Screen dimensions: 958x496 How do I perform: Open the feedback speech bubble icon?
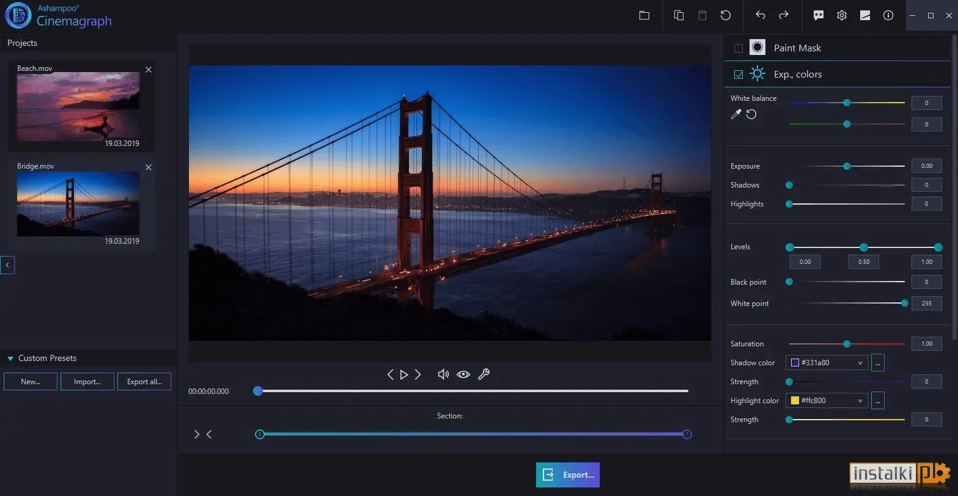[819, 15]
